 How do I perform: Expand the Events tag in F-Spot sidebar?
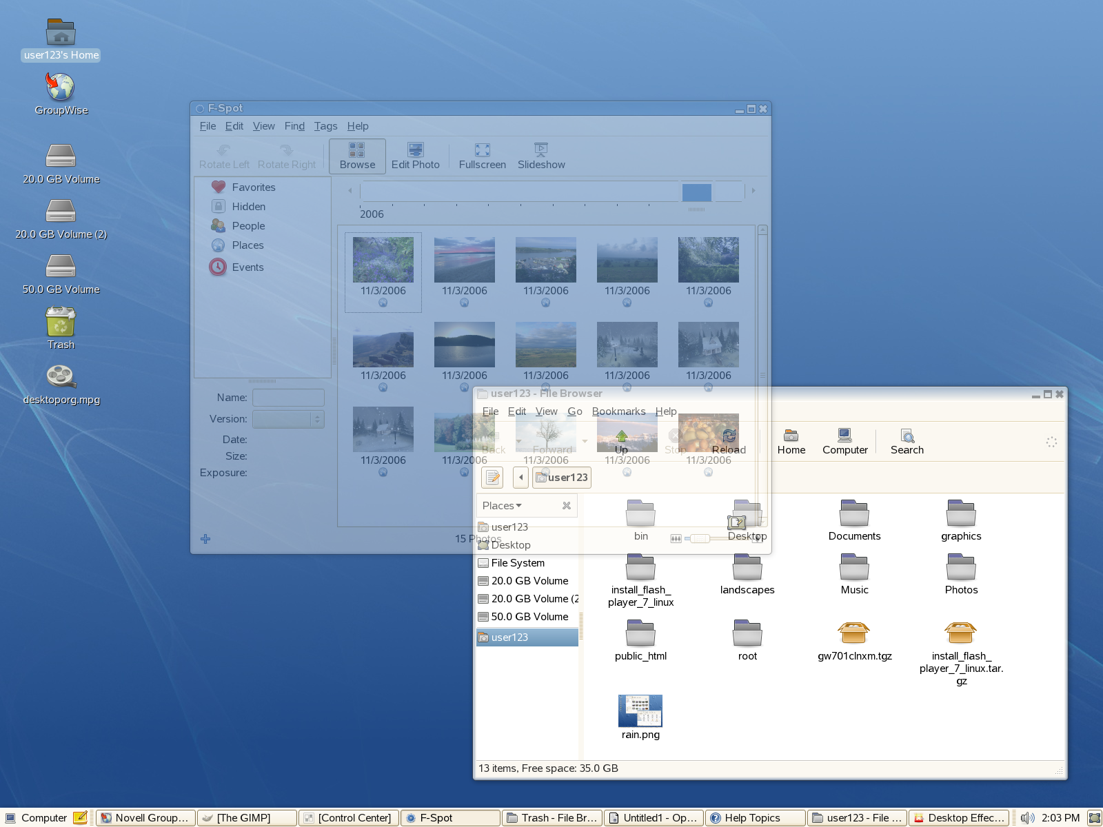[247, 267]
